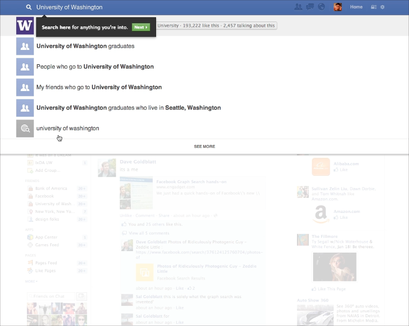Select University of Washington graduates suggestion
Screen dimensions: 409x326
(204, 46)
